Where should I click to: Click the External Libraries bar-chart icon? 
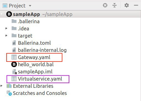(9, 86)
